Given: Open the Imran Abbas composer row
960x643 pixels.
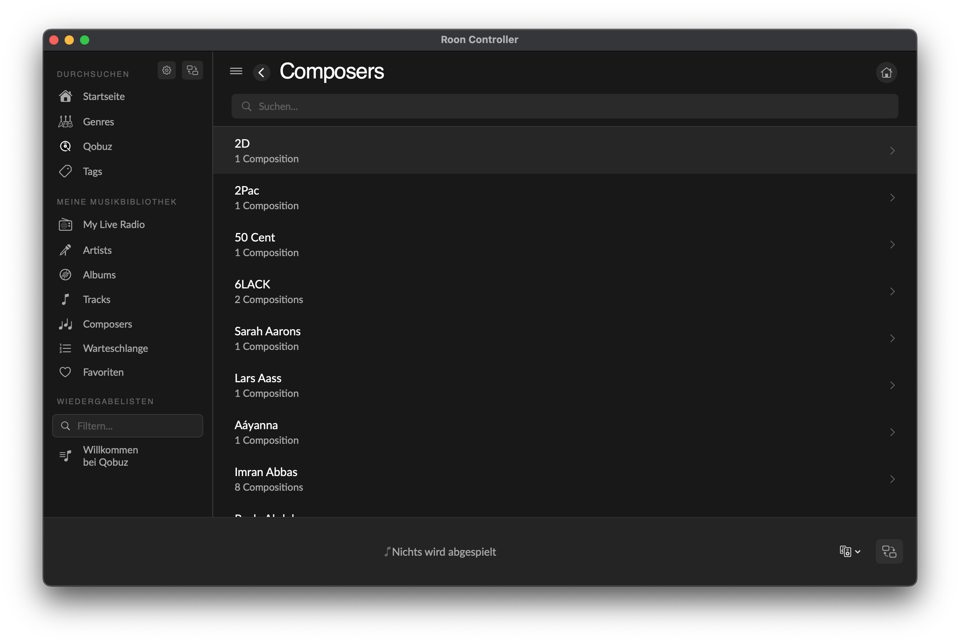Looking at the screenshot, I should pyautogui.click(x=564, y=479).
